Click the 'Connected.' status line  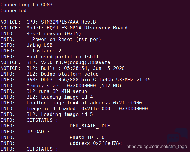pos(15,11)
